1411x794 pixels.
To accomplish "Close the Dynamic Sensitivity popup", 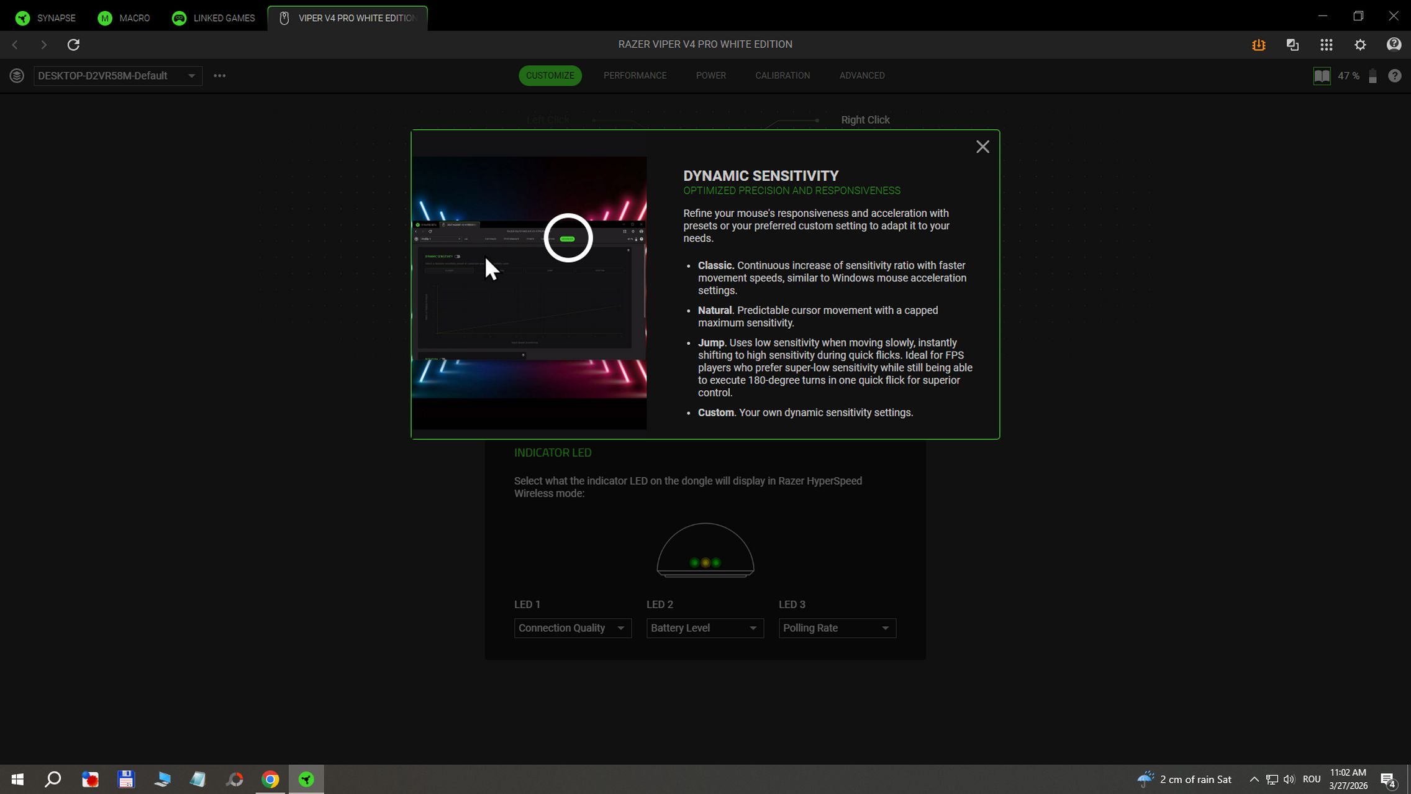I will (x=982, y=147).
